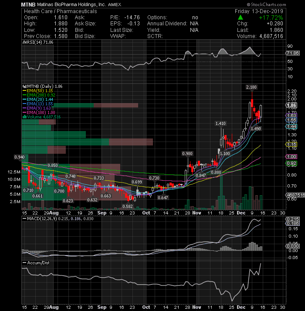305x311 pixels.
Task: Click the pink 1.00 axis tag
Action: [x=291, y=157]
